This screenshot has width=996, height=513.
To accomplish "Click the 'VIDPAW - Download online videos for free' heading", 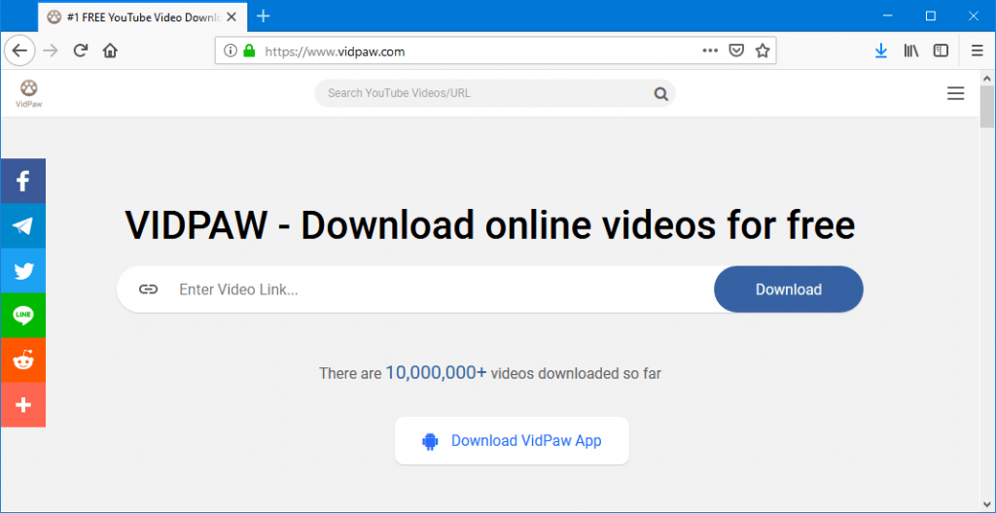I will (490, 224).
